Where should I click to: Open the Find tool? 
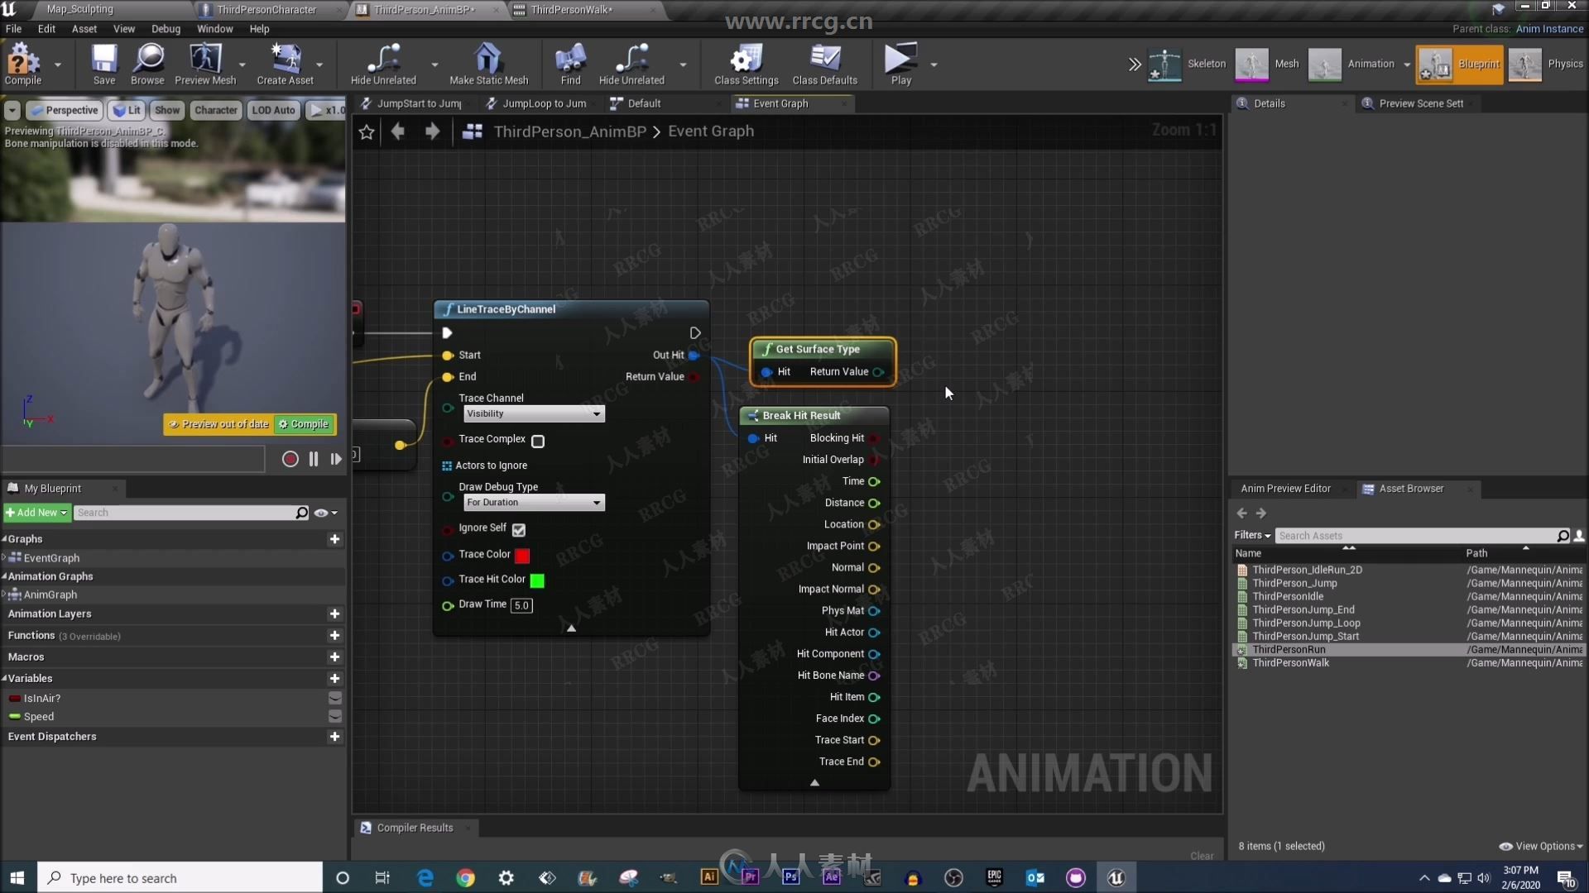click(570, 64)
